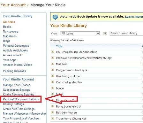This screenshot has width=143, height=123.
Task: Expand the Bat den hoa su row
Action: [52, 112]
